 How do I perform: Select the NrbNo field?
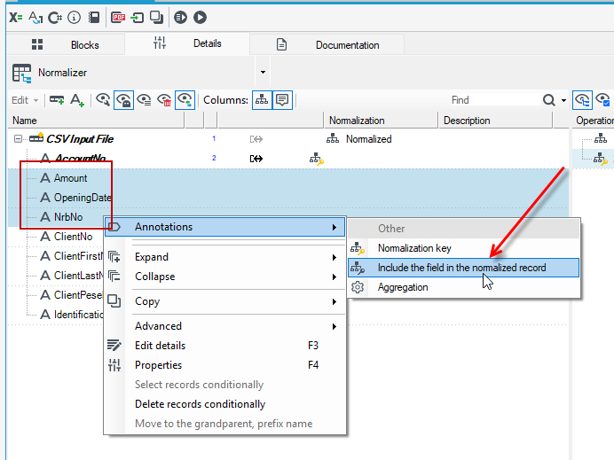pos(68,217)
